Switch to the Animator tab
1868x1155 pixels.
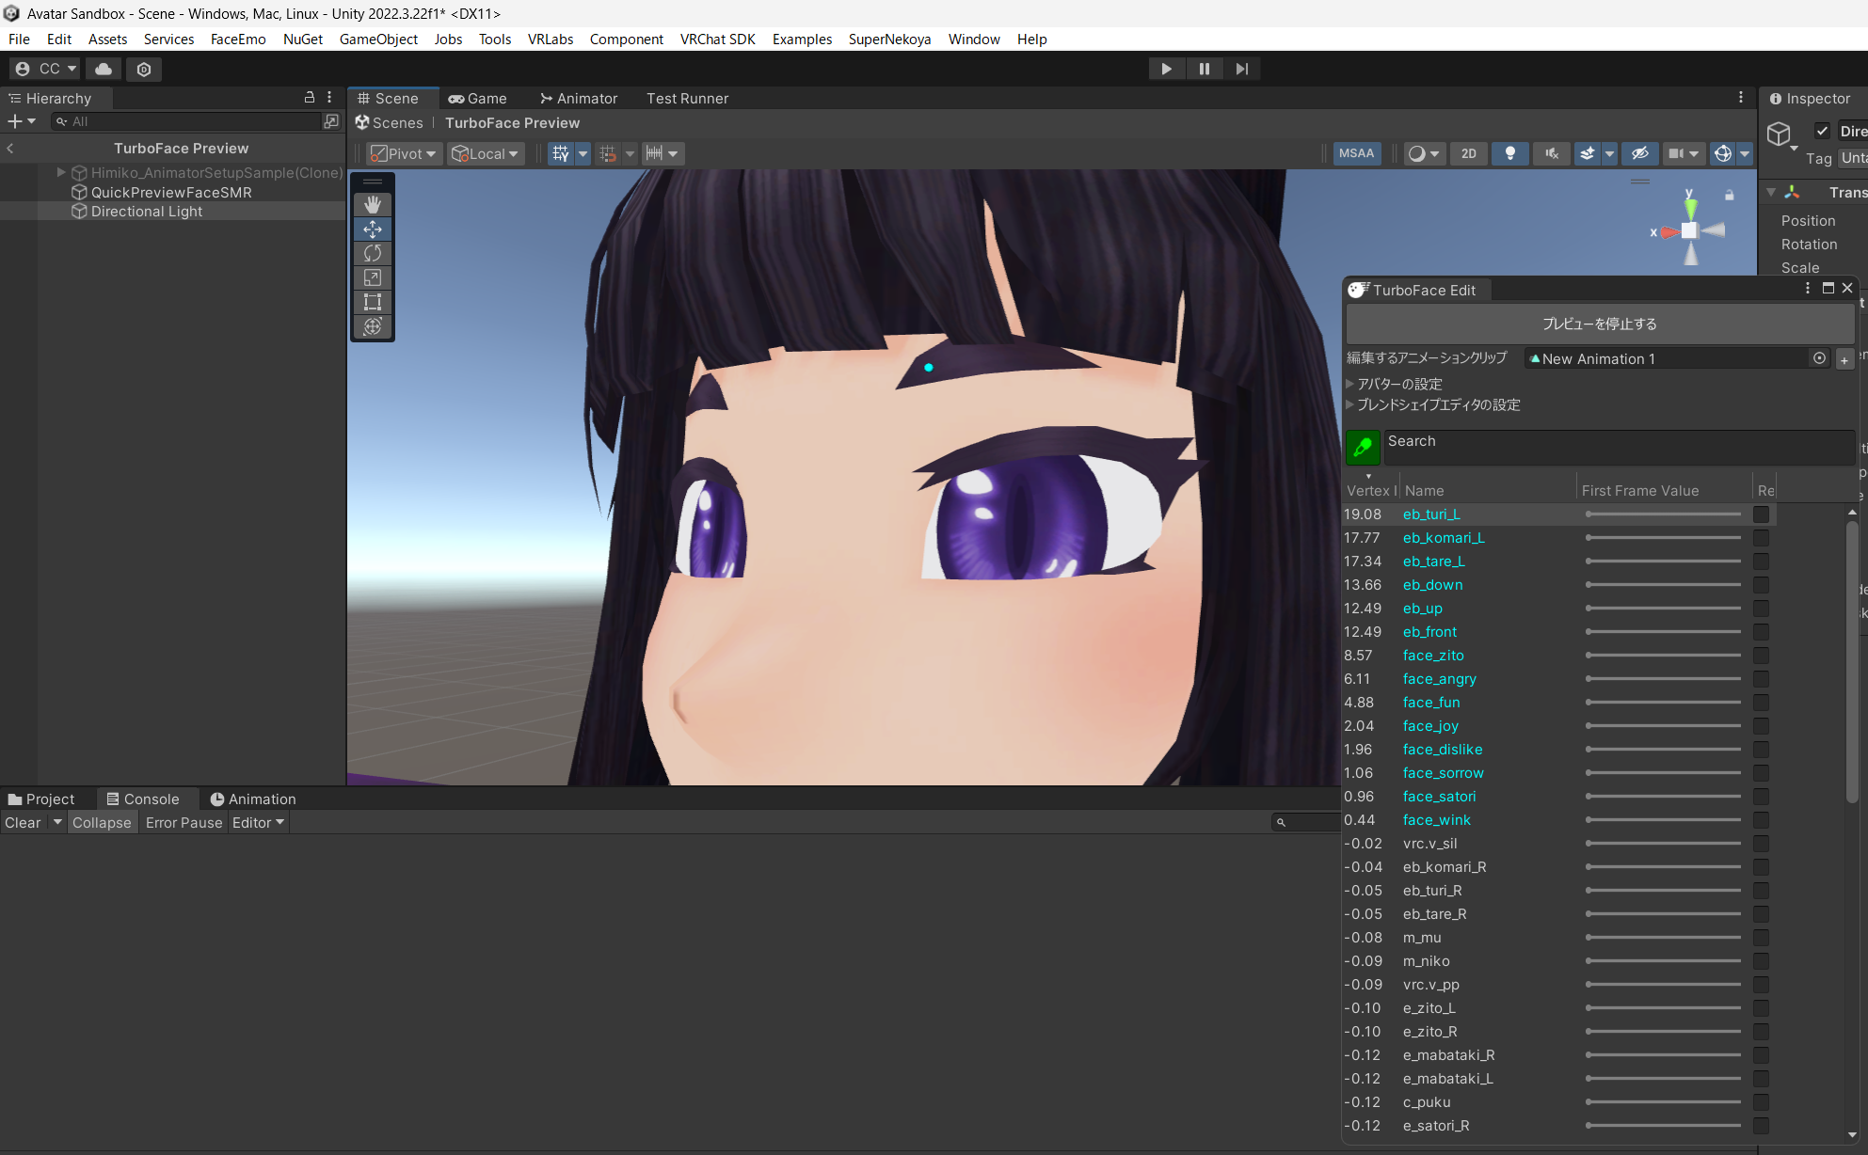[579, 98]
